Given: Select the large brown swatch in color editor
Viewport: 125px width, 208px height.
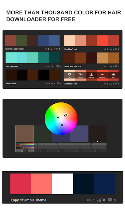Looking at the screenshot, I should pos(24,134).
